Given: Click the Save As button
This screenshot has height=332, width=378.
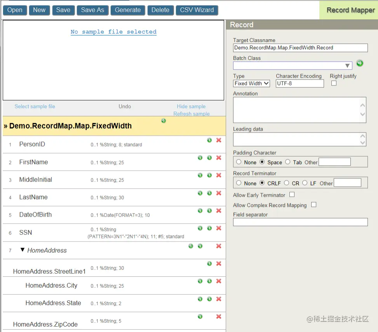Looking at the screenshot, I should click(x=92, y=10).
